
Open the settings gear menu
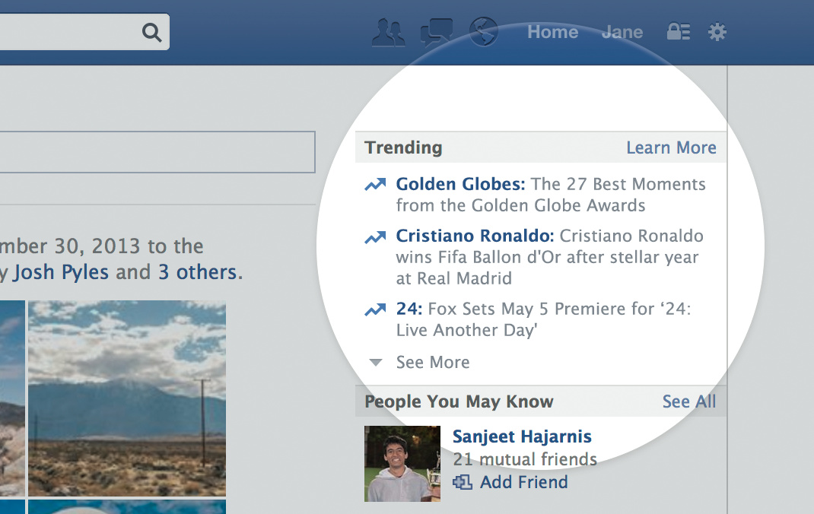pos(717,32)
